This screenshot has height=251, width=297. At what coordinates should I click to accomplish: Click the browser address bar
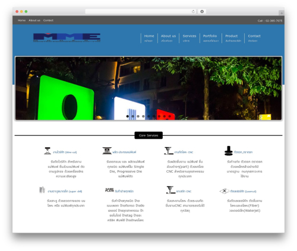(x=141, y=11)
